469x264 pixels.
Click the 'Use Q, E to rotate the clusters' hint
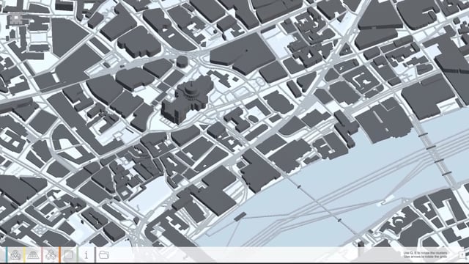pos(425,253)
